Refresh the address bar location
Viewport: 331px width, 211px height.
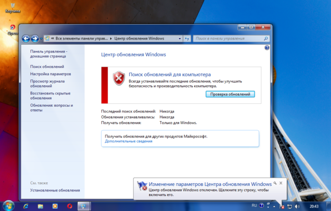click(x=187, y=39)
